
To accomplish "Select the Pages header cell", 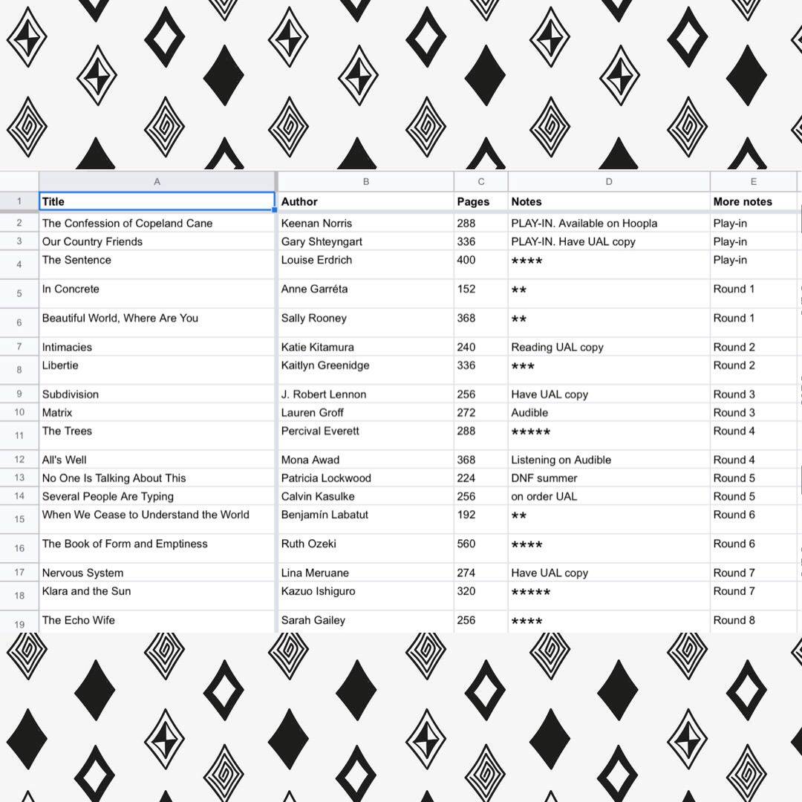I will click(x=480, y=201).
